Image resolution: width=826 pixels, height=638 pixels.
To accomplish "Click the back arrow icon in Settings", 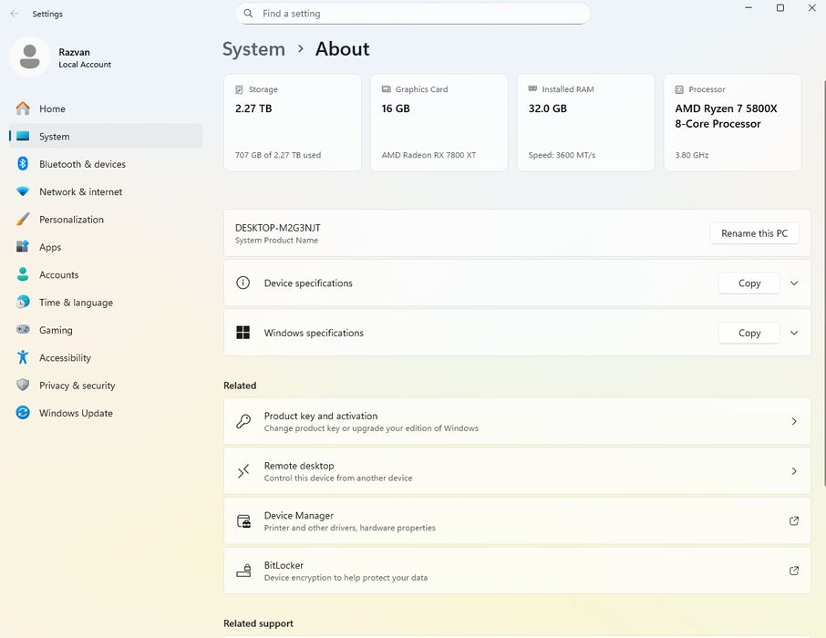I will coord(14,14).
